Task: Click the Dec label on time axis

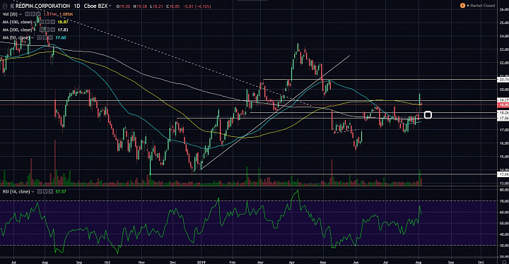Action: point(172,262)
